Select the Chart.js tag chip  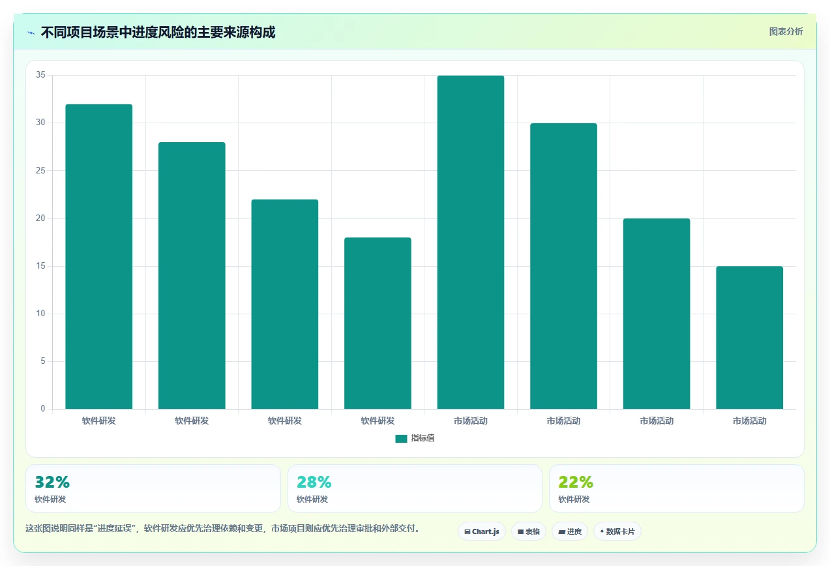(482, 531)
